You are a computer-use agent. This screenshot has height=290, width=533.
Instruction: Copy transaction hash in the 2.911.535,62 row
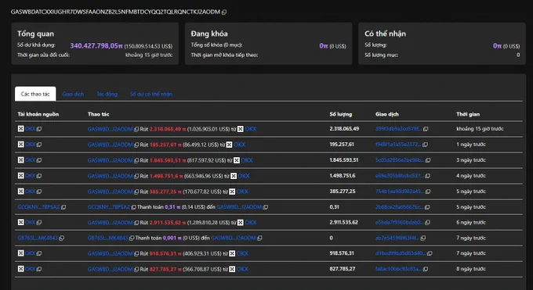428,223
